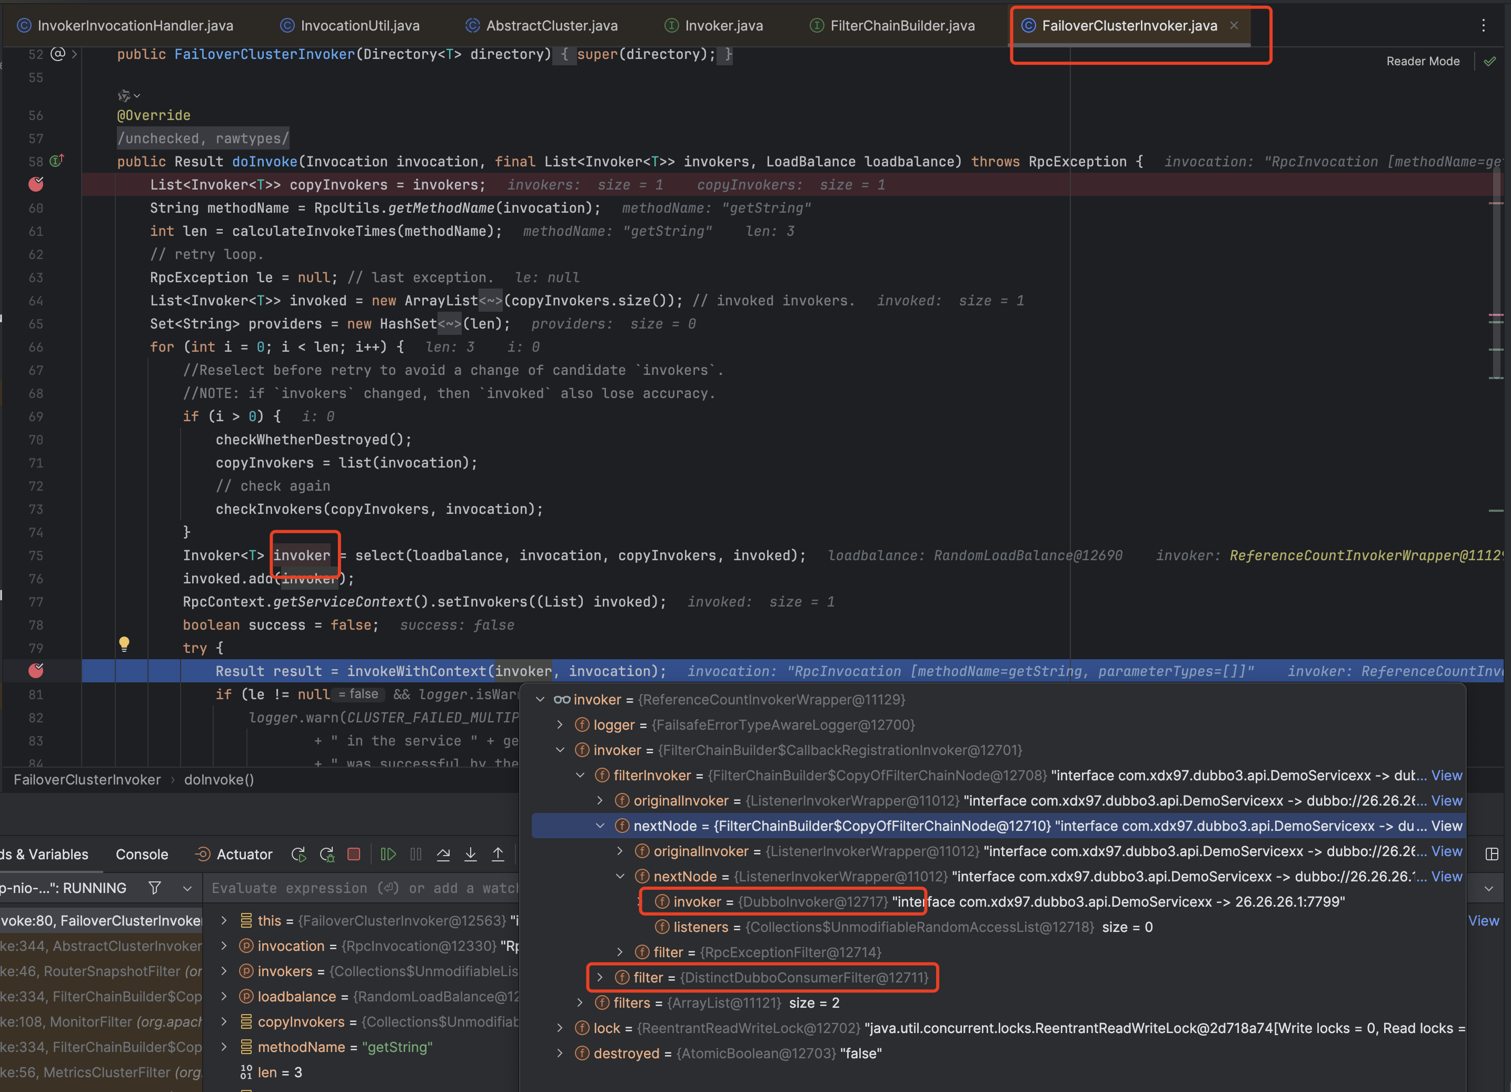The image size is (1511, 1092).
Task: Click doInvoke() in the breadcrumb bar
Action: pyautogui.click(x=219, y=780)
